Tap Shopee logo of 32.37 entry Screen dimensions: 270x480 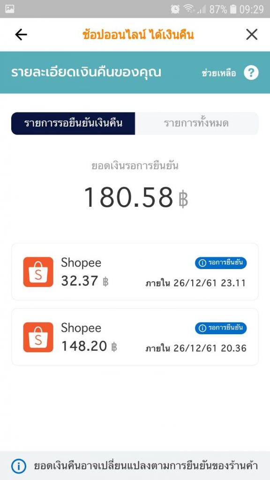tap(38, 272)
